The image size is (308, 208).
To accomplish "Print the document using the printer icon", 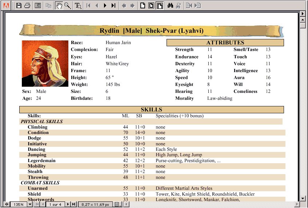I will pos(27,5).
